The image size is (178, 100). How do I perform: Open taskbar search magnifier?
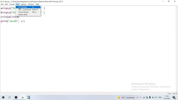[9, 97]
